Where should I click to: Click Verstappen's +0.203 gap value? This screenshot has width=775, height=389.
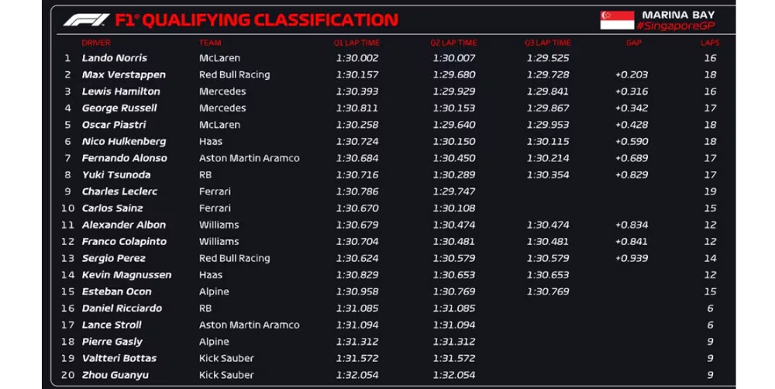coord(631,75)
